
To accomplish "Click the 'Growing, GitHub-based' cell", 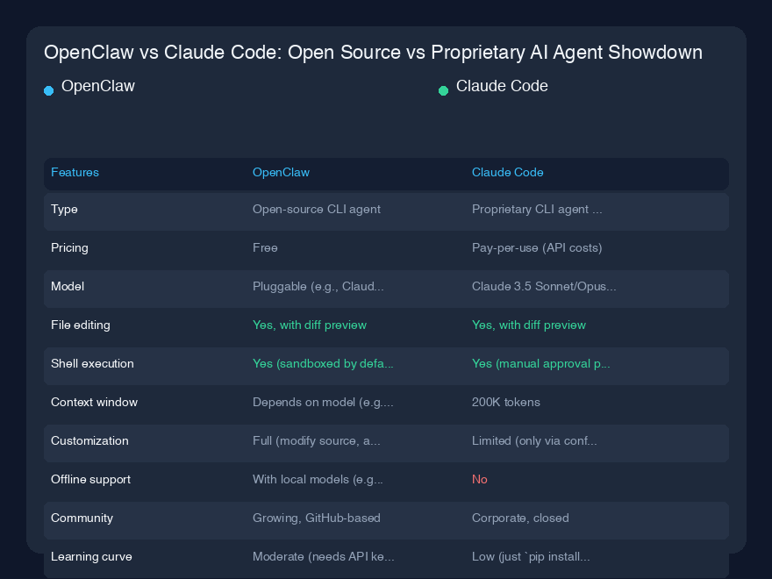I will tap(317, 518).
